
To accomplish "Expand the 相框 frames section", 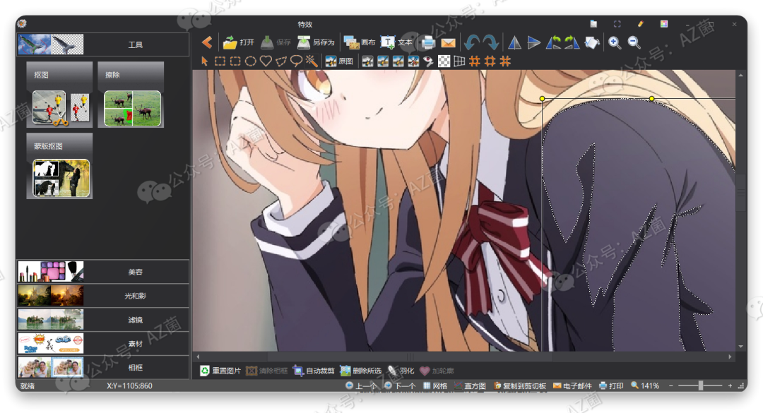I will 102,367.
